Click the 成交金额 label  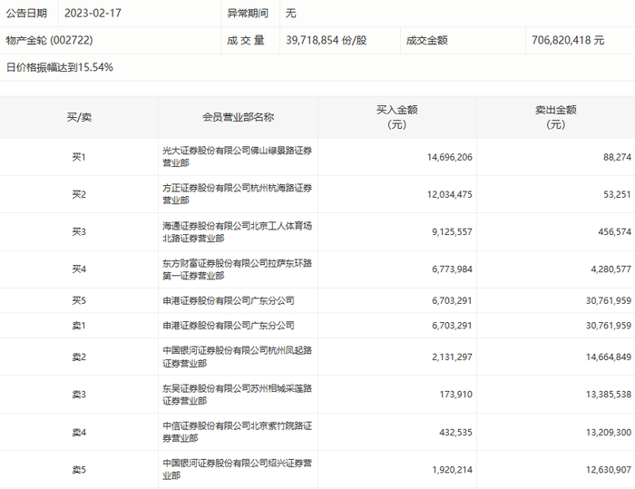[427, 40]
